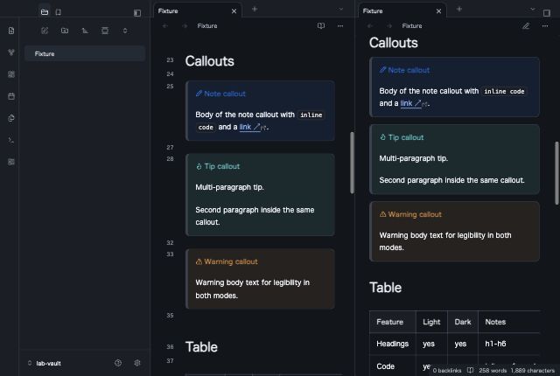560x376 pixels.
Task: Open the quick switcher ribbon icon
Action: tap(11, 31)
